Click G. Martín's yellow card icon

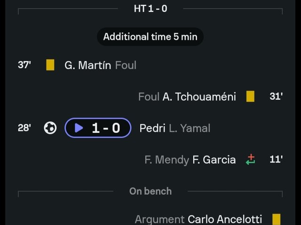pyautogui.click(x=50, y=65)
